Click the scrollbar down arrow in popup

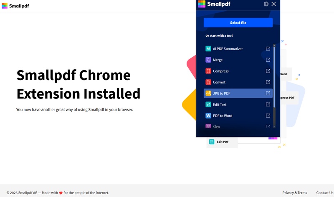(x=274, y=127)
